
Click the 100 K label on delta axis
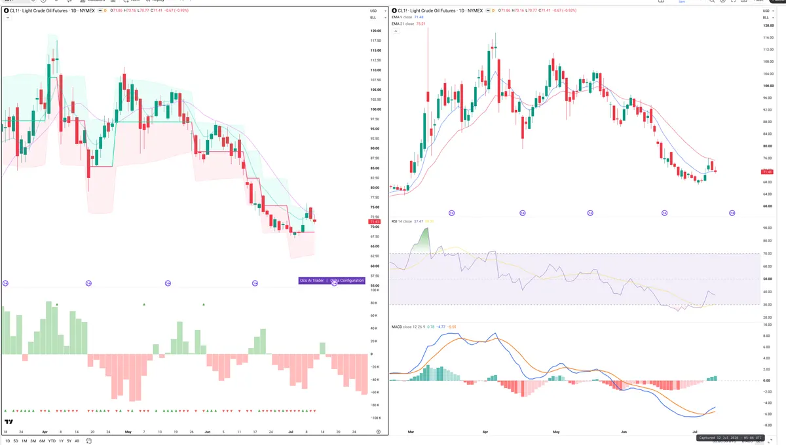(375, 289)
